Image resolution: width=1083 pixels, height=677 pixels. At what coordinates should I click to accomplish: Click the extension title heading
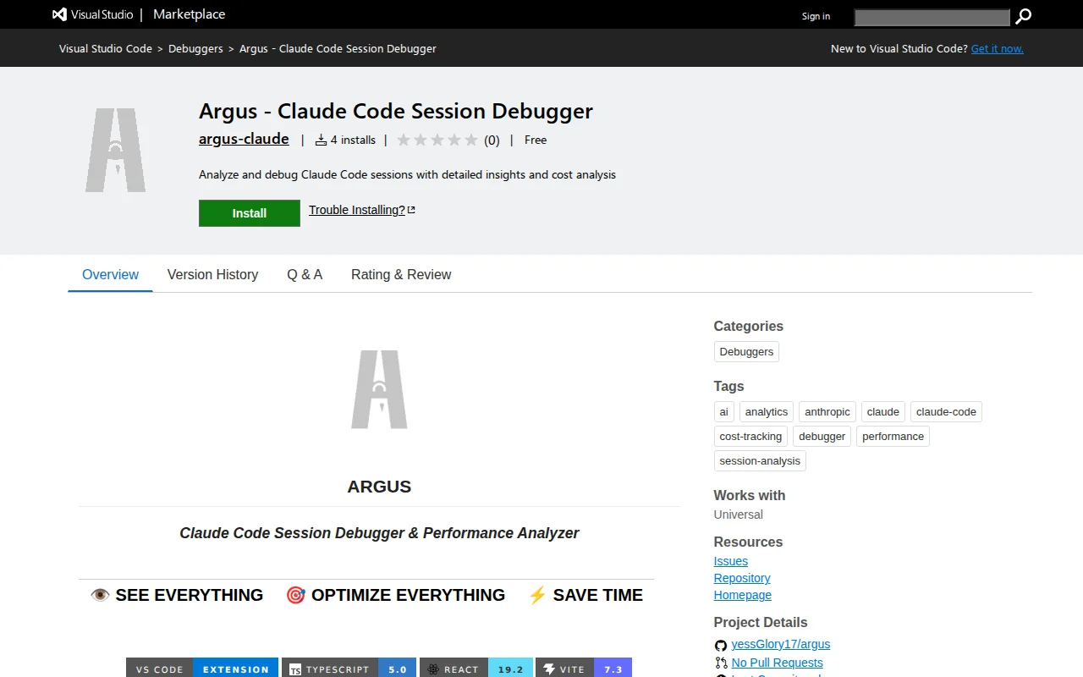[x=396, y=111]
